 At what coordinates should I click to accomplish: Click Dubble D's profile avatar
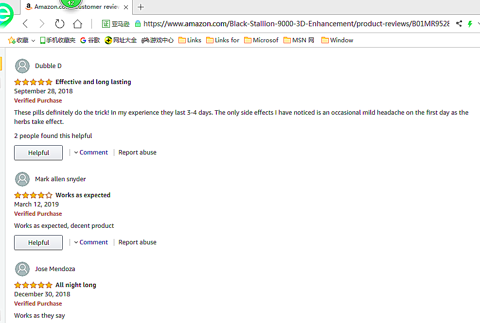(x=22, y=66)
